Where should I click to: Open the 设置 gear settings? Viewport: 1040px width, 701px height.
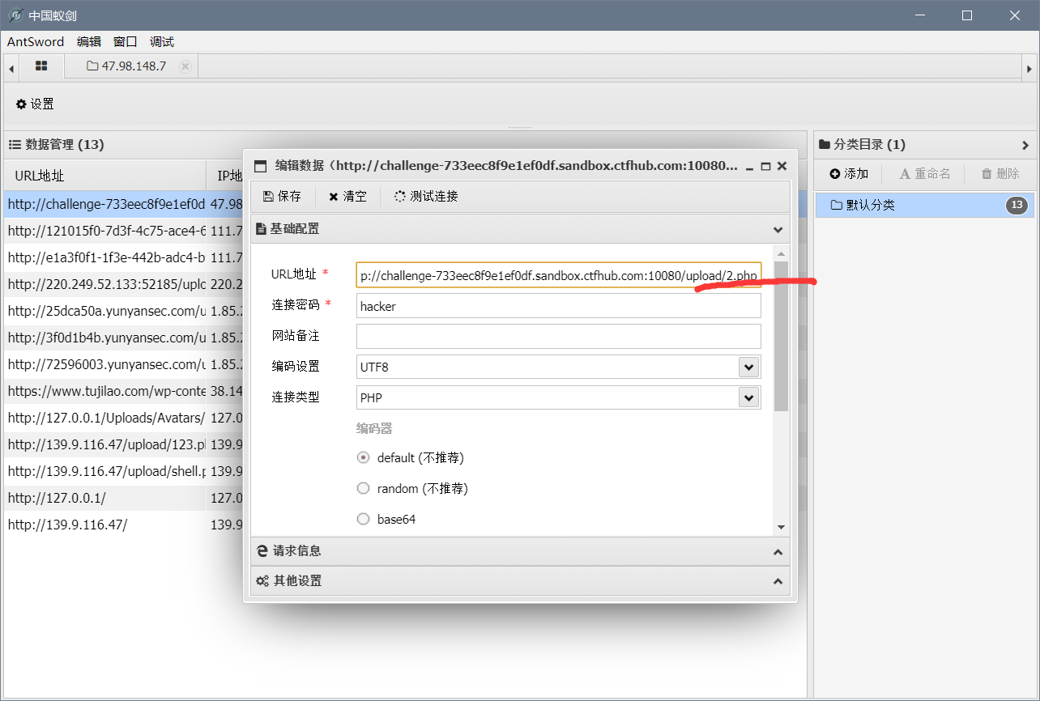tap(35, 104)
